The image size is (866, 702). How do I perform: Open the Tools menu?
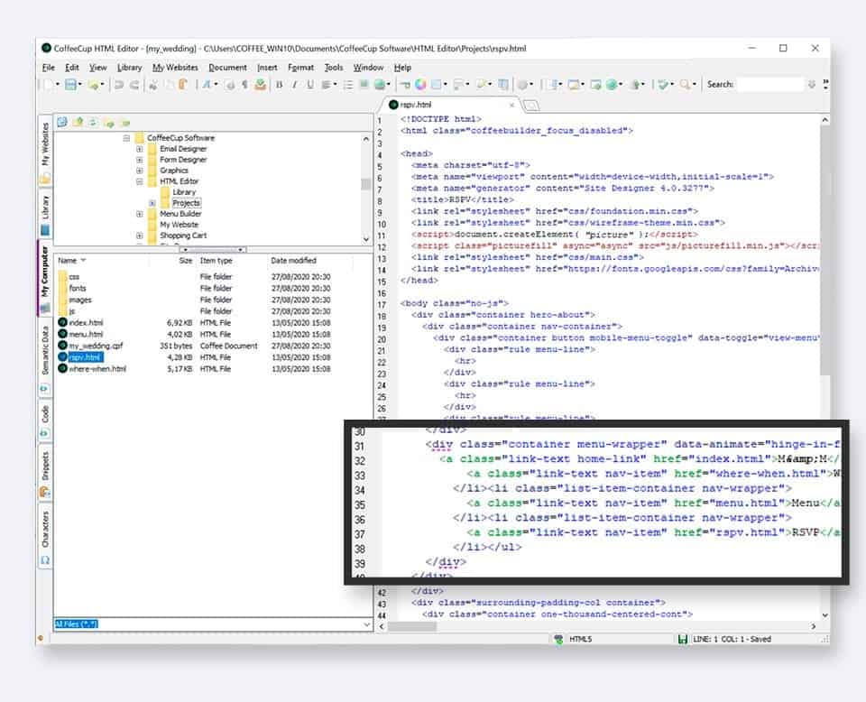333,67
